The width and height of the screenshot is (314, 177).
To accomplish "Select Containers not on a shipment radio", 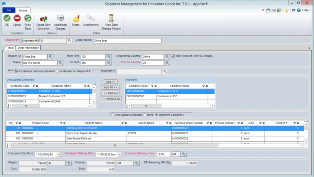I will point(17,71).
